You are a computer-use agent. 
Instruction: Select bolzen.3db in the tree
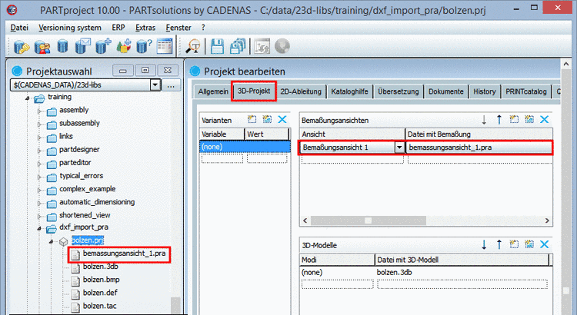point(101,267)
